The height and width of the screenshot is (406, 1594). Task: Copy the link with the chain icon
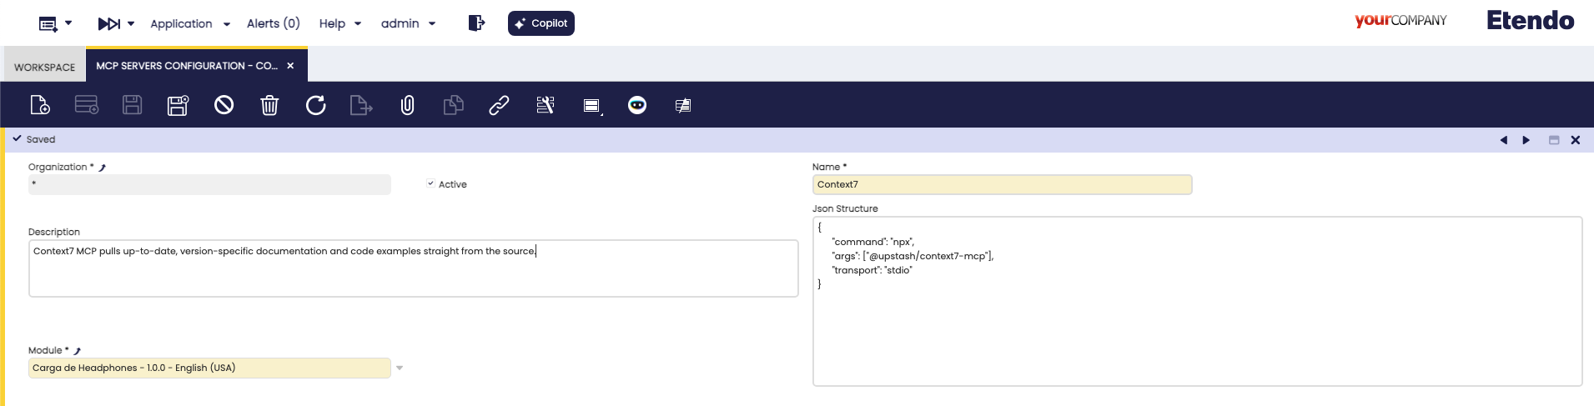[x=499, y=105]
